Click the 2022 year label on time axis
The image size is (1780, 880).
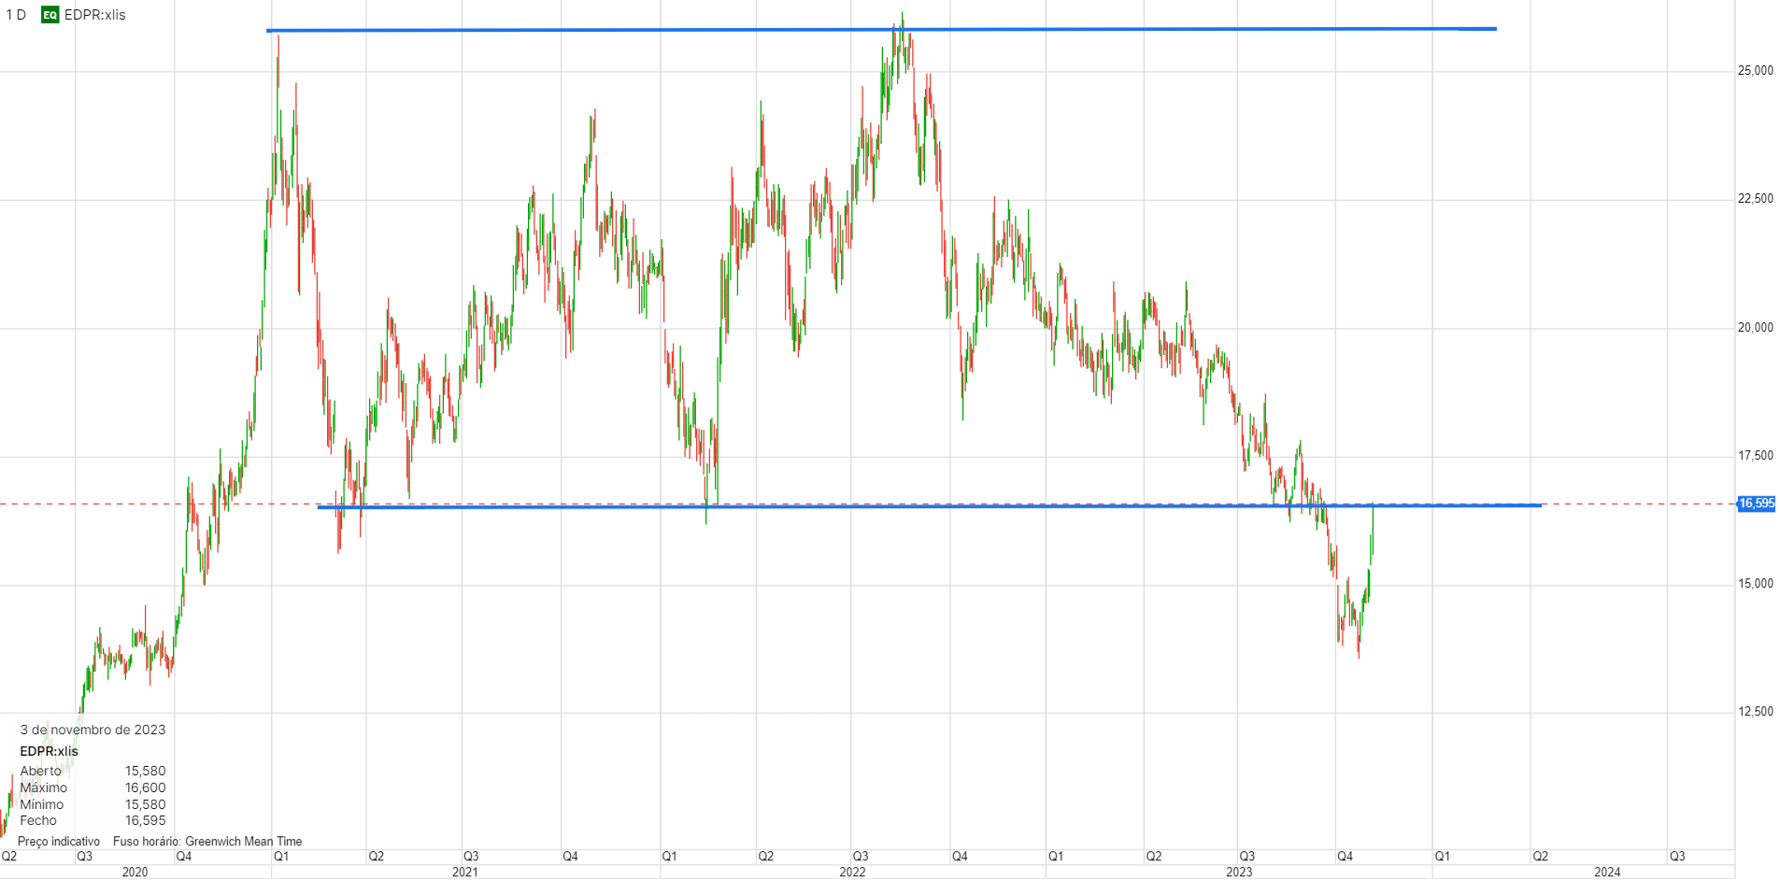(x=852, y=872)
